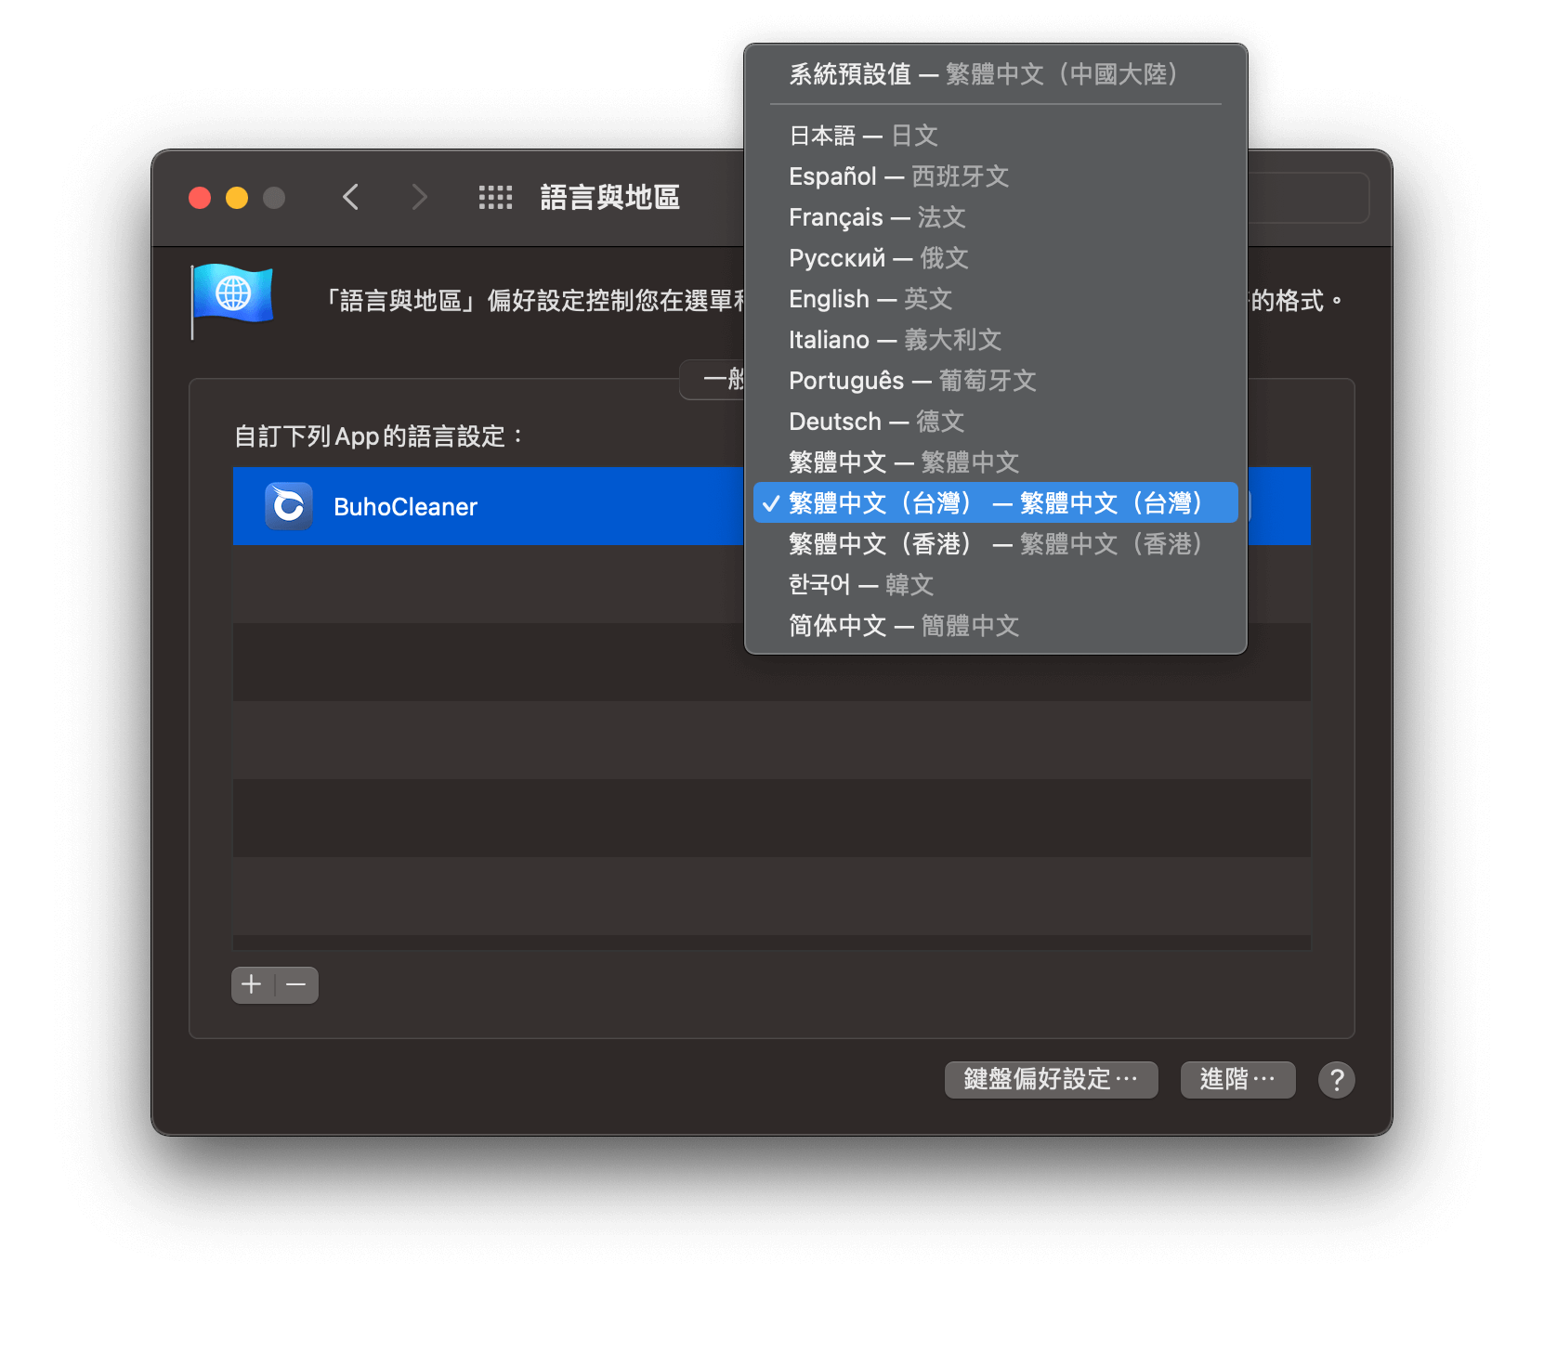Click the globe flag icon
Image resolution: width=1544 pixels, height=1353 pixels.
tap(232, 300)
